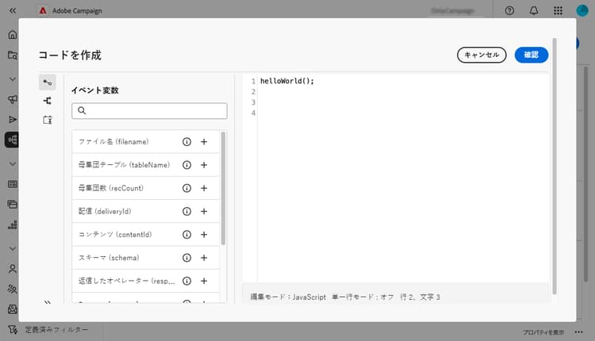Open Deliveries paper plane icon
The image size is (595, 341).
coord(13,120)
